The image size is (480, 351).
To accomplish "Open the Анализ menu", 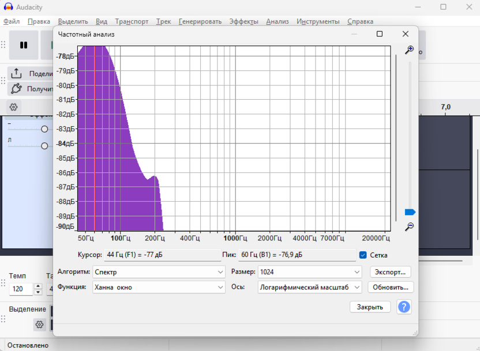I will (x=277, y=21).
